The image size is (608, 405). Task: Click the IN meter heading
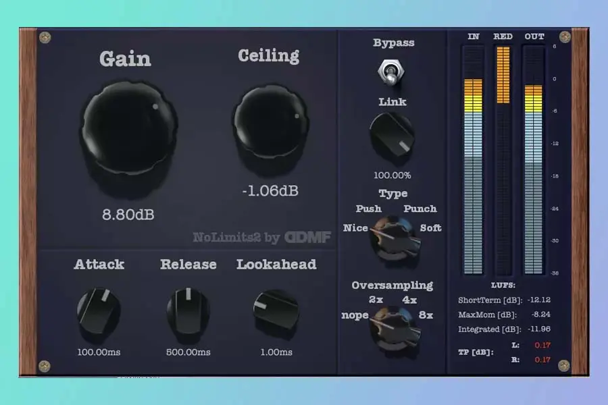tap(474, 36)
